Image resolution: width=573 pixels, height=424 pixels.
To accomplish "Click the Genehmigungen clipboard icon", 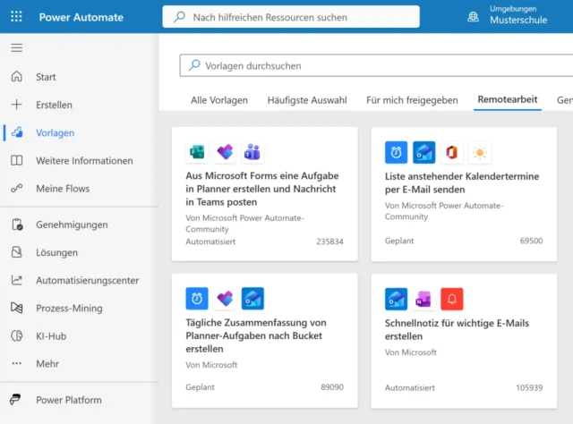I will click(x=17, y=225).
